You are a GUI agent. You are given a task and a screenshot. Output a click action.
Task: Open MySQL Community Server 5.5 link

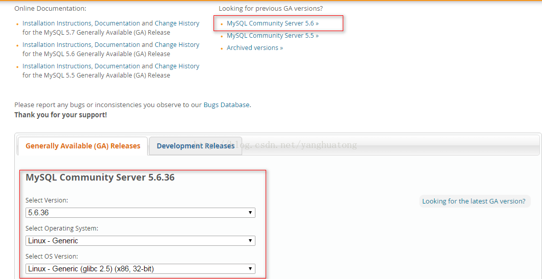click(272, 36)
